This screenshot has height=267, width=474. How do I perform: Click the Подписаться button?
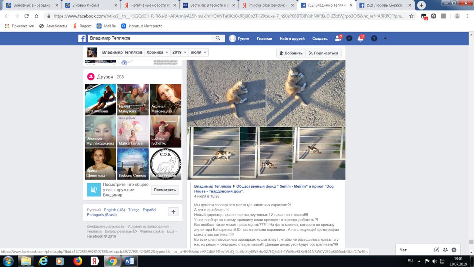[x=323, y=53]
